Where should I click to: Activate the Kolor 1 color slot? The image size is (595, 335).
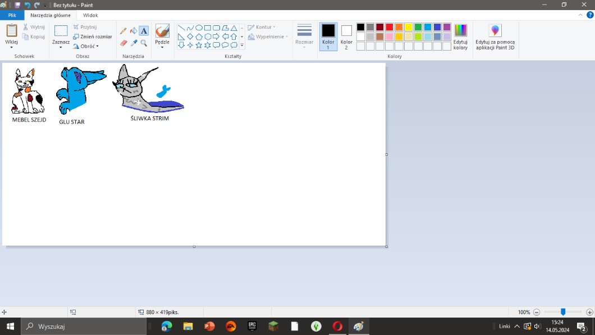(328, 37)
